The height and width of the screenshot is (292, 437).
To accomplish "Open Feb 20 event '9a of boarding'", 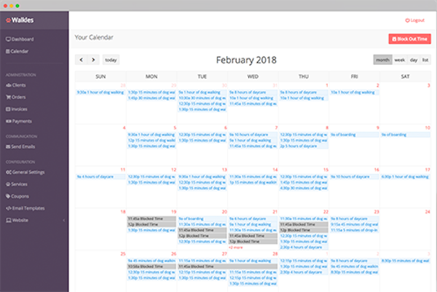I will coord(202,218).
